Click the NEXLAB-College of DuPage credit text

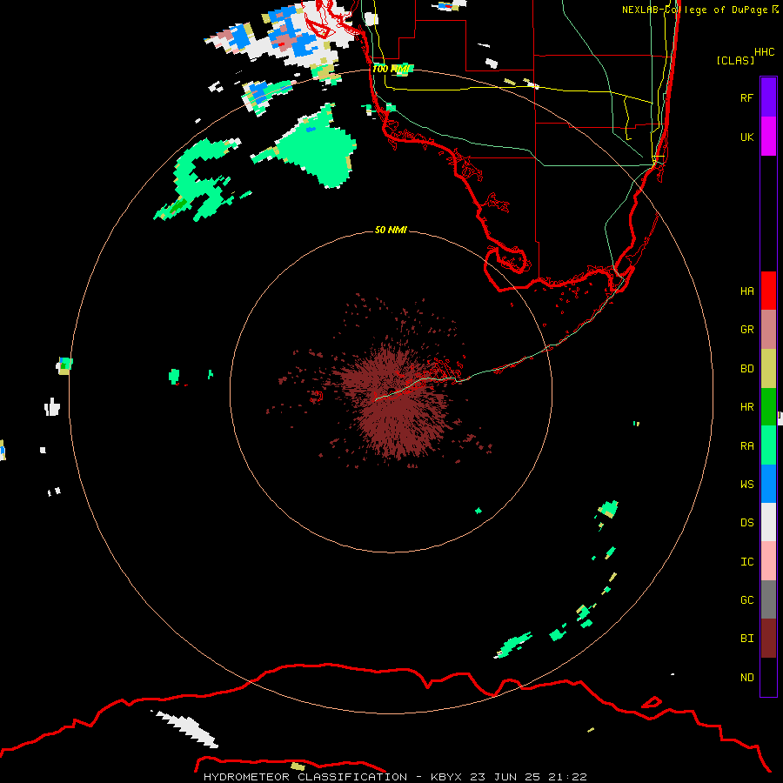pyautogui.click(x=699, y=10)
